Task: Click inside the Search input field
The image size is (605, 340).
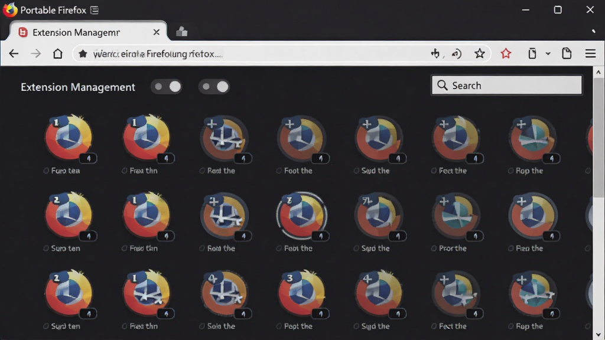Action: (506, 85)
